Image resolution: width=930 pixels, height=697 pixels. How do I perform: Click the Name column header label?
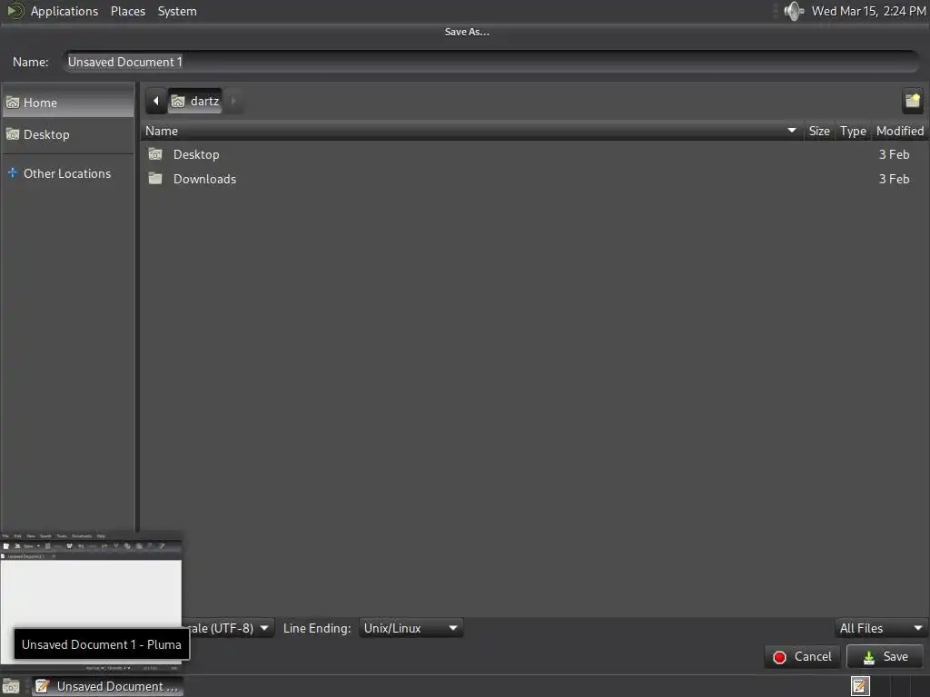tap(162, 131)
